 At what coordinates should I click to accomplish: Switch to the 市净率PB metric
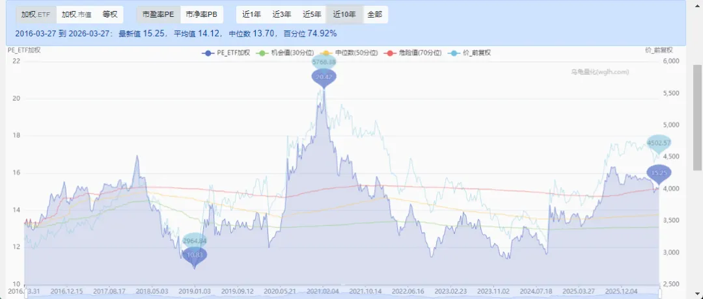(x=202, y=14)
